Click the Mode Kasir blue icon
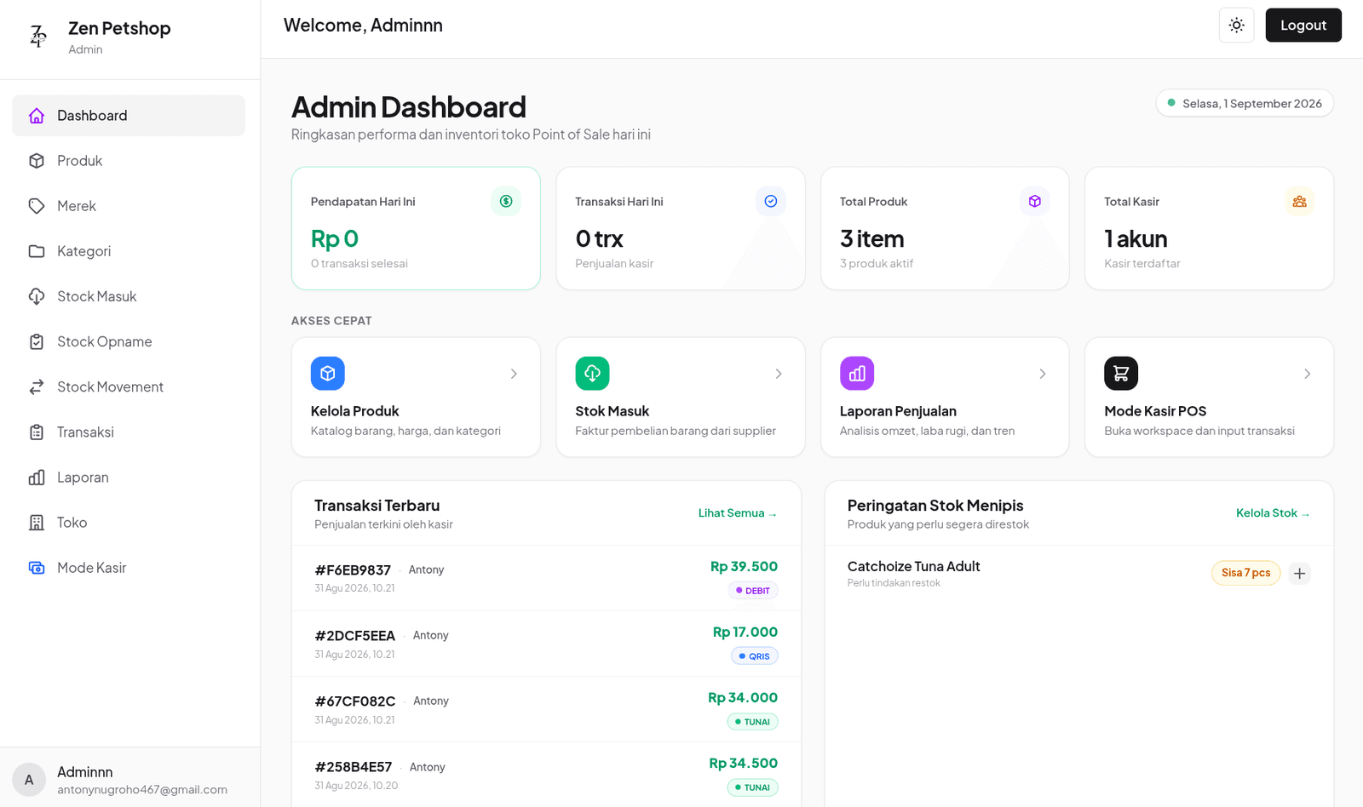Viewport: 1363px width, 807px height. 37,568
